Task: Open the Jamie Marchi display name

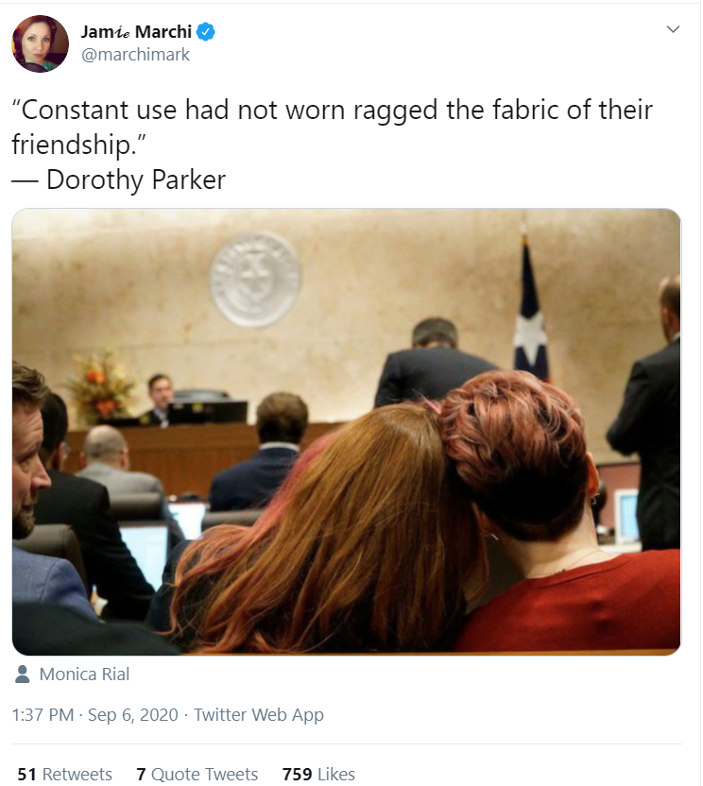Action: coord(136,31)
